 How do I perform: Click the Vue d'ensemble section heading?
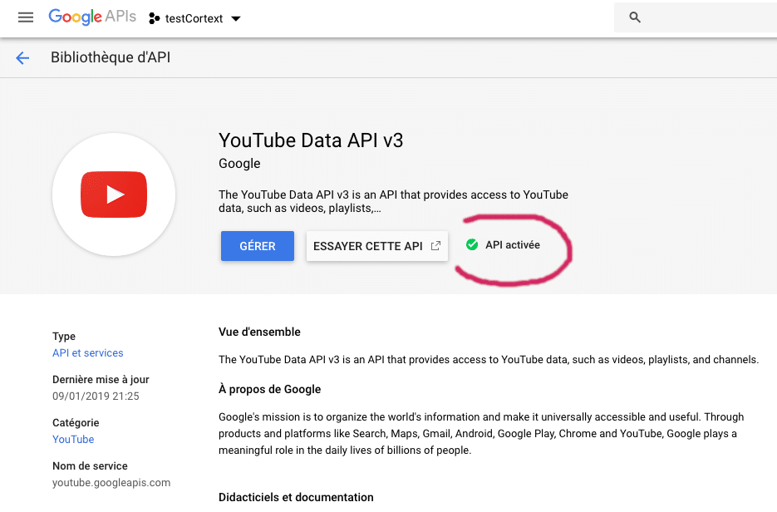259,332
